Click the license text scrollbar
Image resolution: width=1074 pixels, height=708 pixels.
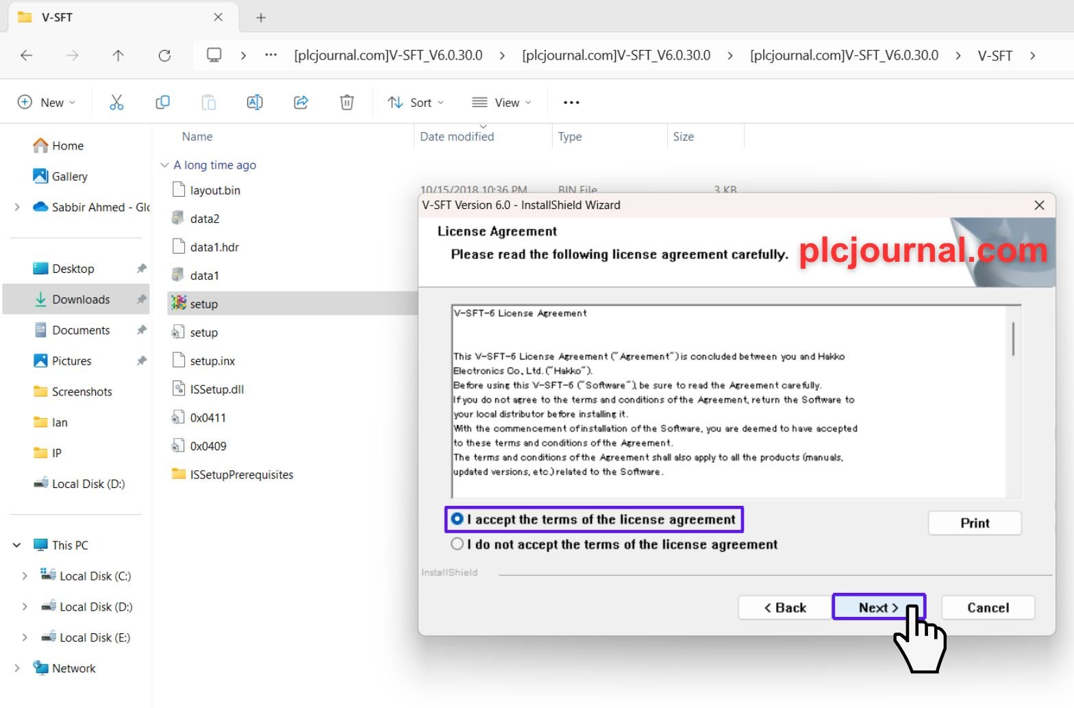[1013, 339]
